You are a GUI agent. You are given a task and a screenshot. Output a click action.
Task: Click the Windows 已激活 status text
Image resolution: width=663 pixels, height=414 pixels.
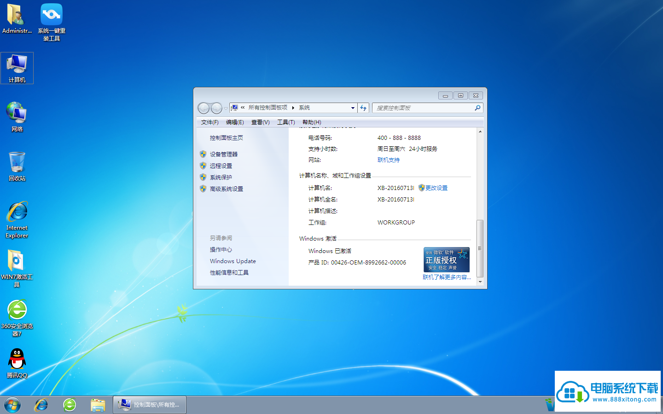pyautogui.click(x=330, y=251)
